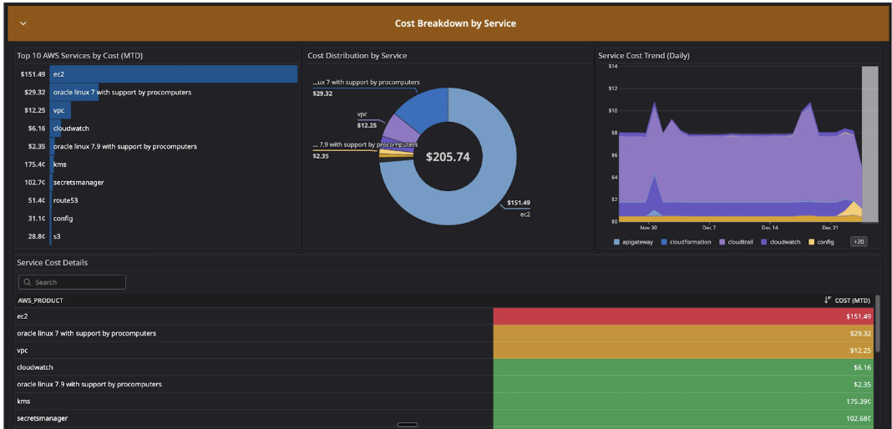Focus the Service Cost Details search field

[73, 282]
